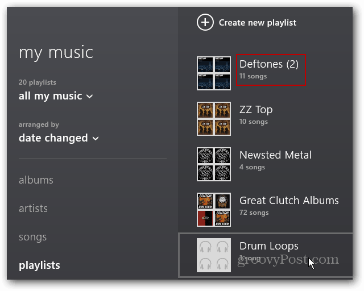Select the Drum Loops headphones thumbnail
364x291 pixels.
tap(214, 255)
